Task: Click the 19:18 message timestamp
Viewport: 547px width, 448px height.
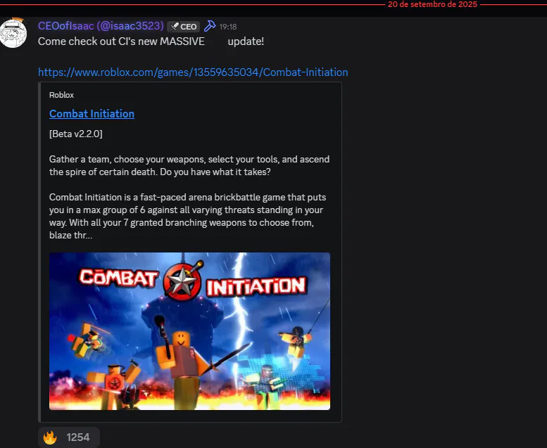Action: click(228, 27)
